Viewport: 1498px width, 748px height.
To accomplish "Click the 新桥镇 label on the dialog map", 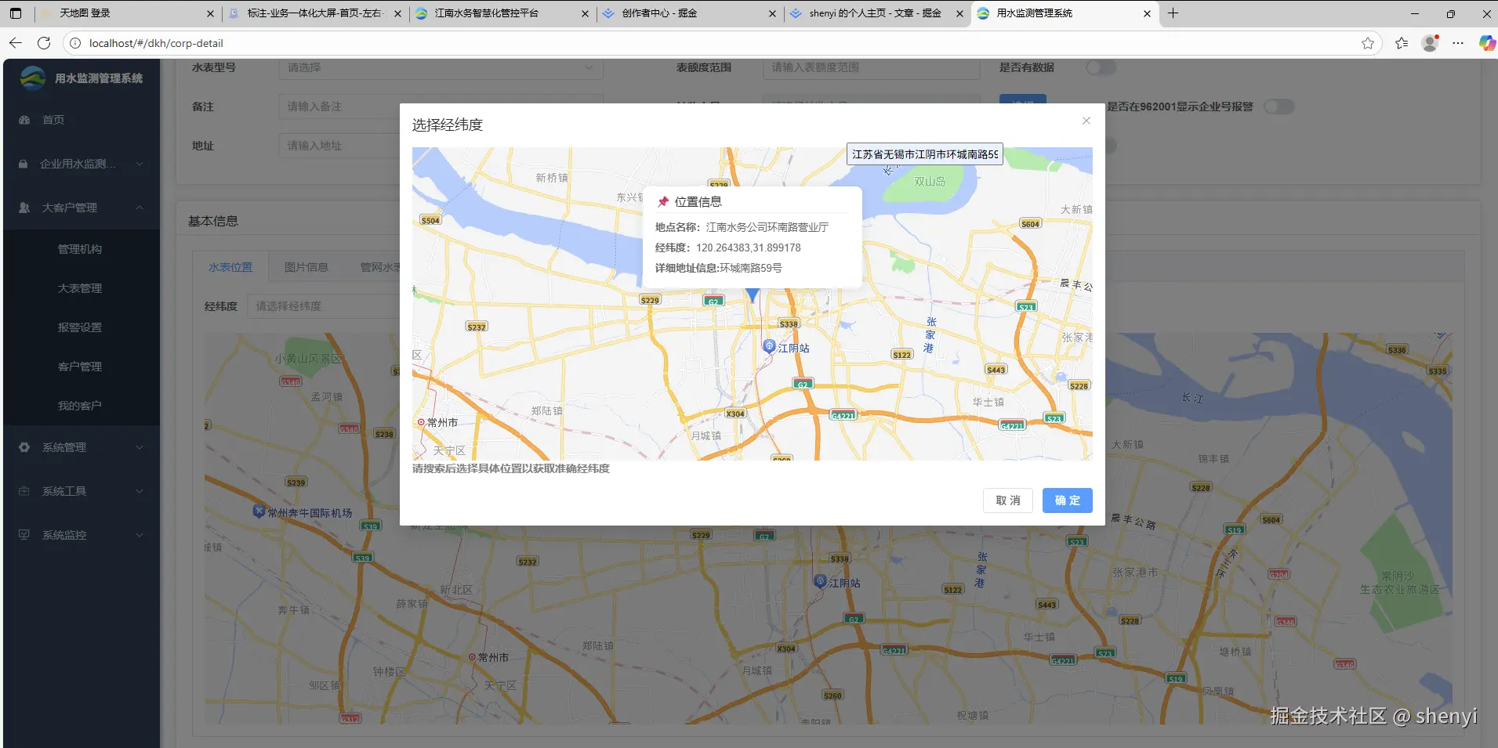I will click(552, 178).
